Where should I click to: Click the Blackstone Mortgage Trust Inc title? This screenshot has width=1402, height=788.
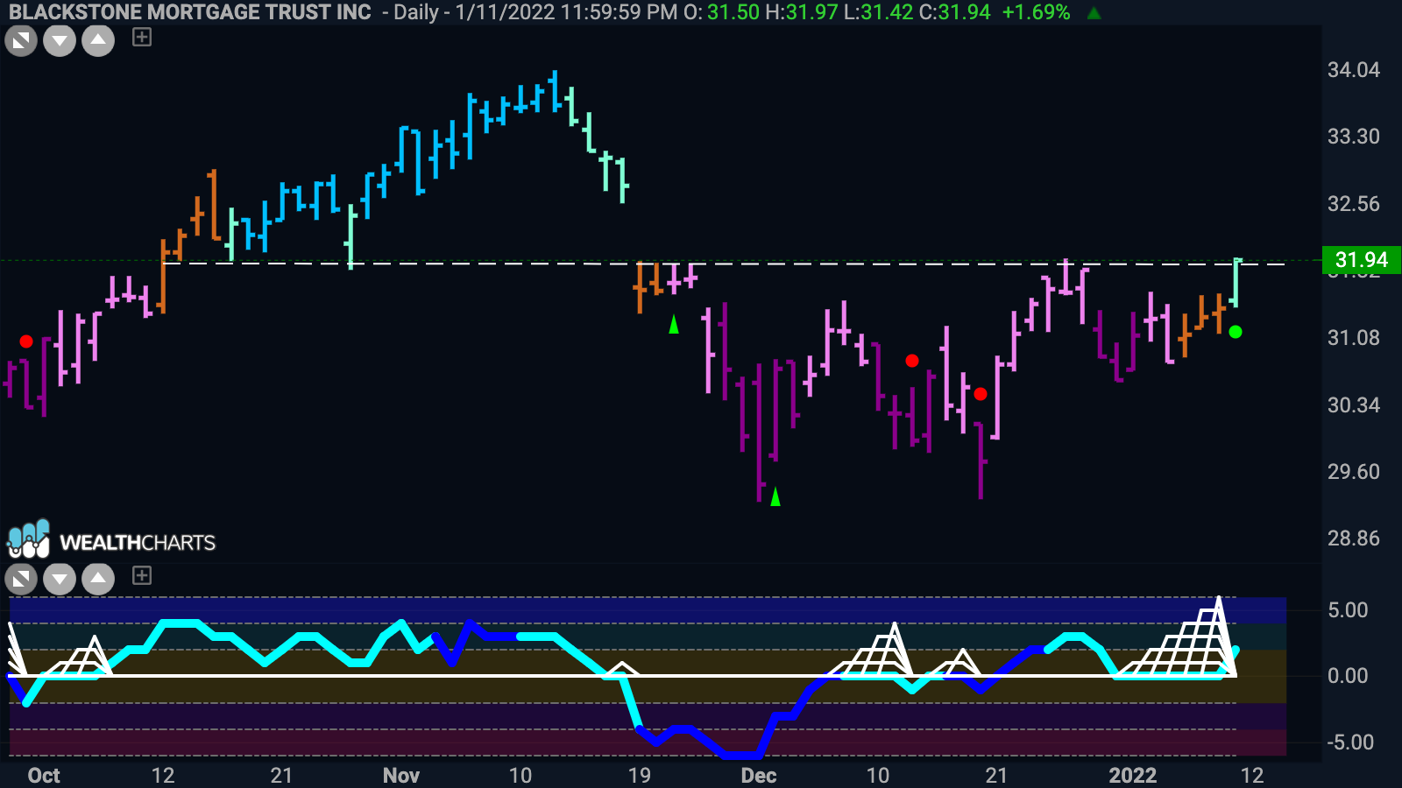(x=190, y=12)
